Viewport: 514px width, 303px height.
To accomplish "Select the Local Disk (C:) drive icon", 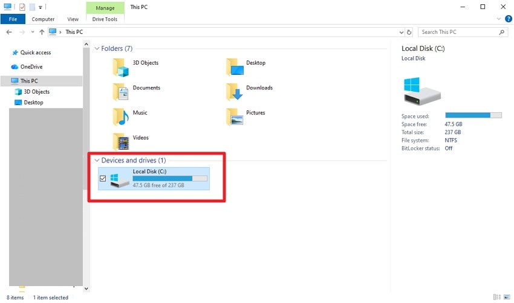I will (x=120, y=181).
